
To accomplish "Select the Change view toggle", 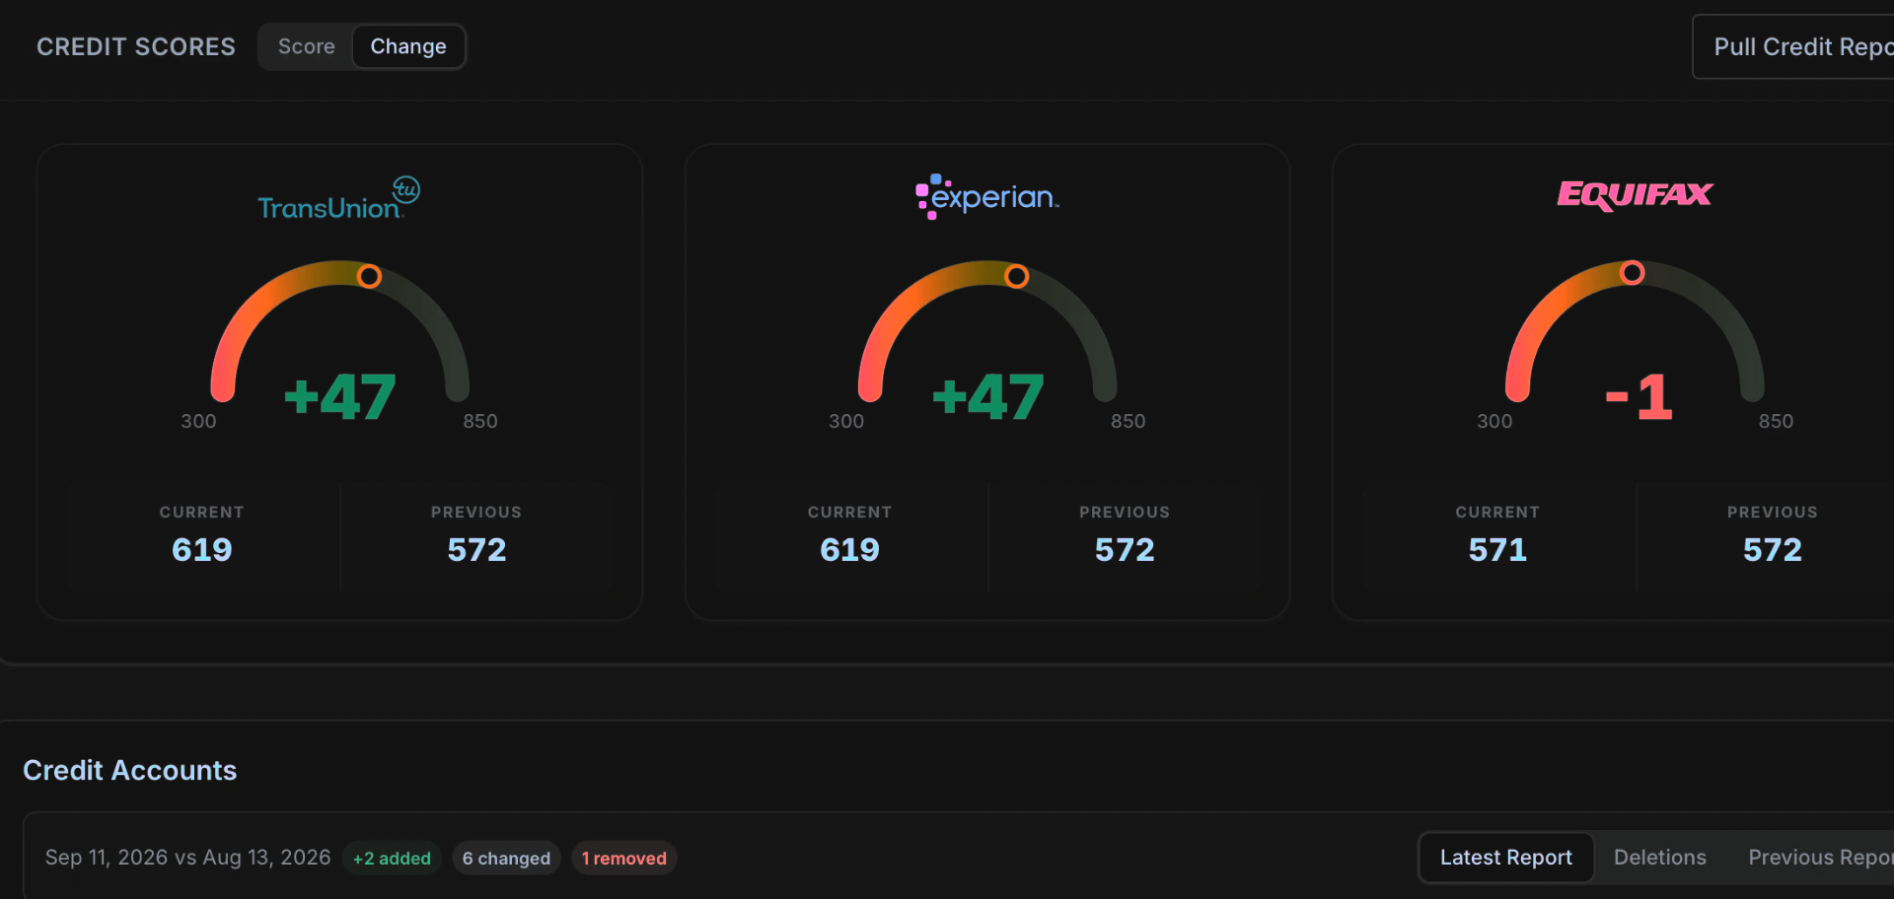I will pos(408,46).
